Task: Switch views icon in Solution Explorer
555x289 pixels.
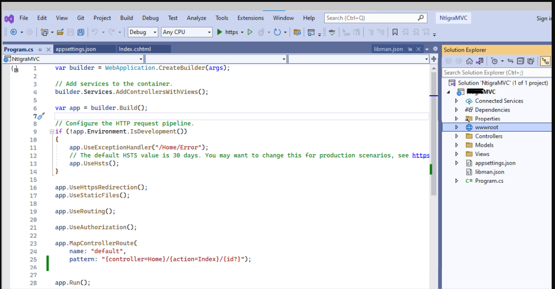Action: tap(480, 61)
